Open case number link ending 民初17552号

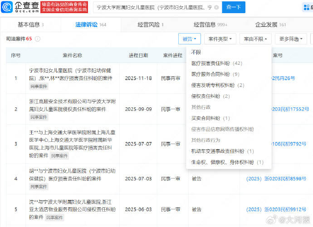[290, 109]
